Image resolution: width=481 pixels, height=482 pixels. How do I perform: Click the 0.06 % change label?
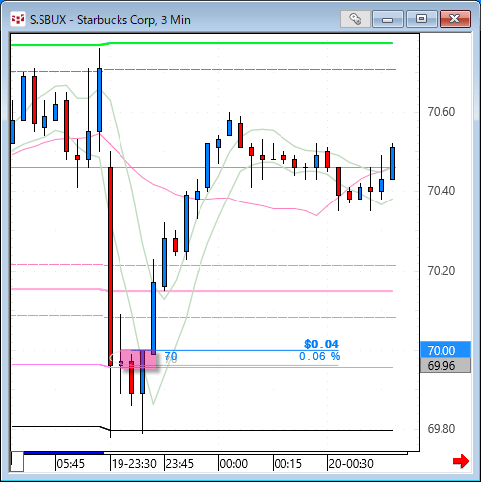click(x=319, y=356)
